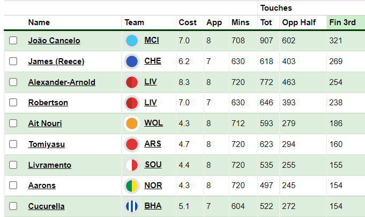The width and height of the screenshot is (365, 217).
Task: Open Livramento player link
Action: tap(50, 165)
